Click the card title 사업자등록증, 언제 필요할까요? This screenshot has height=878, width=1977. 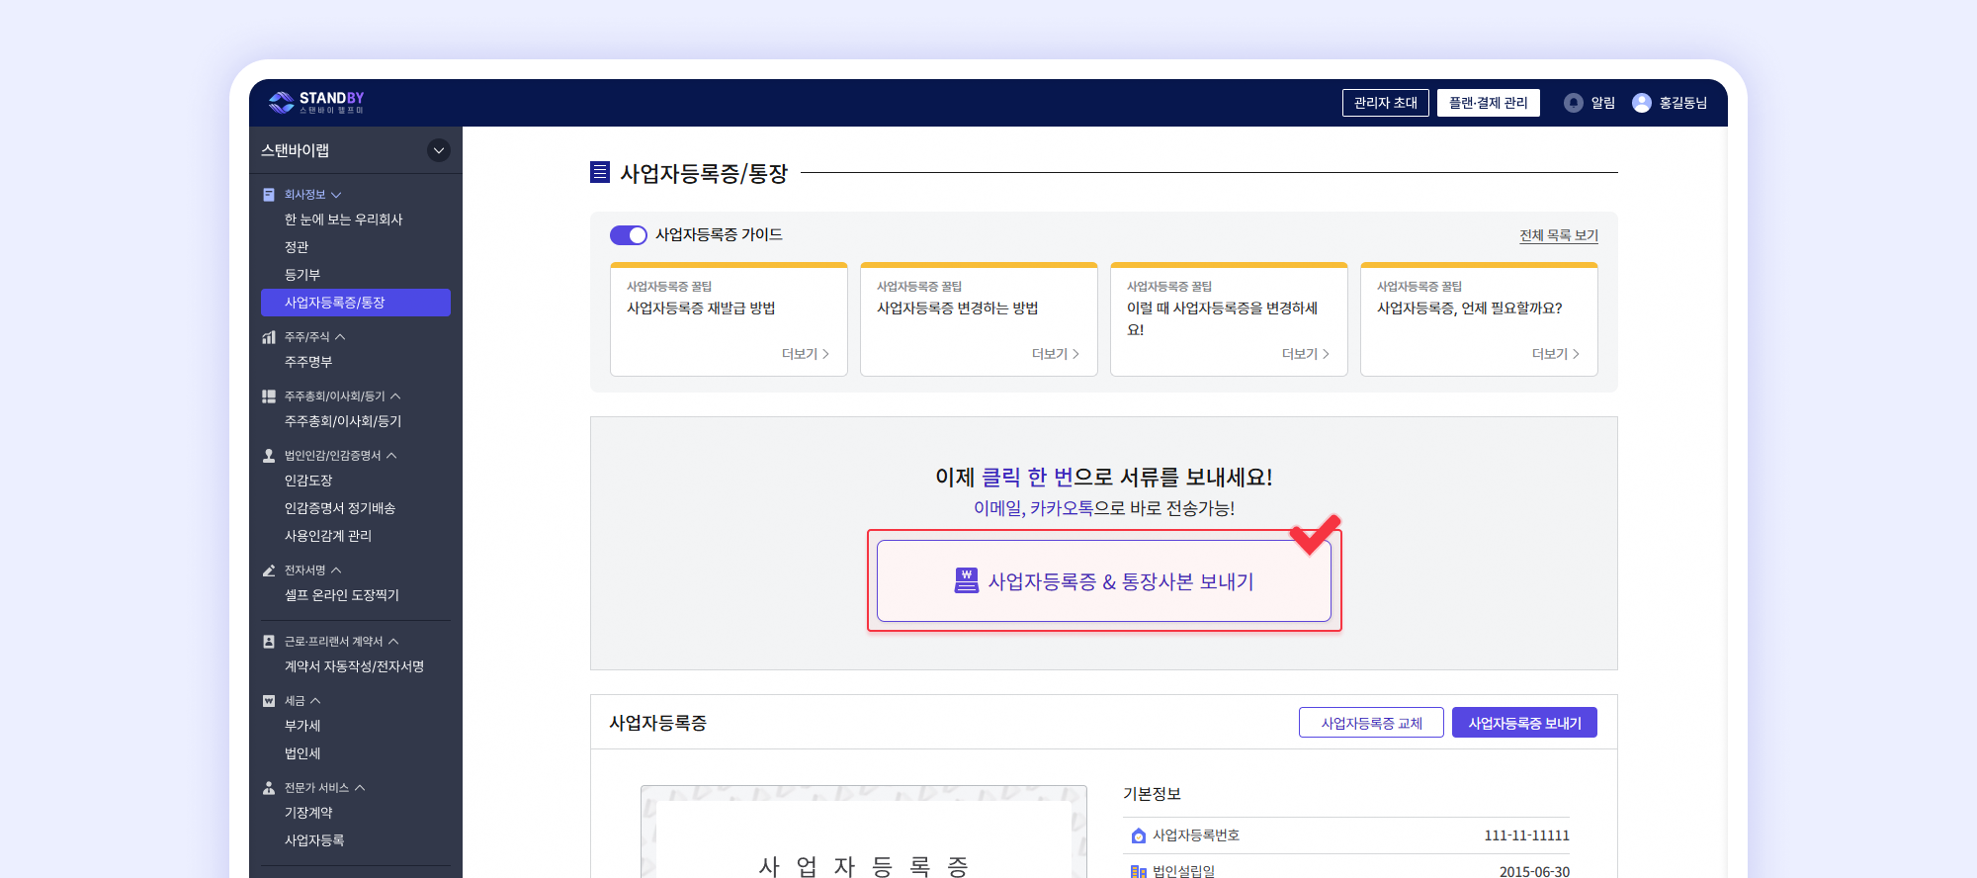1470,308
